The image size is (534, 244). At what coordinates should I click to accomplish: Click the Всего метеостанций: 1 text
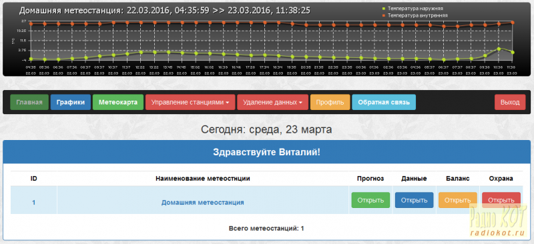pos(266,229)
